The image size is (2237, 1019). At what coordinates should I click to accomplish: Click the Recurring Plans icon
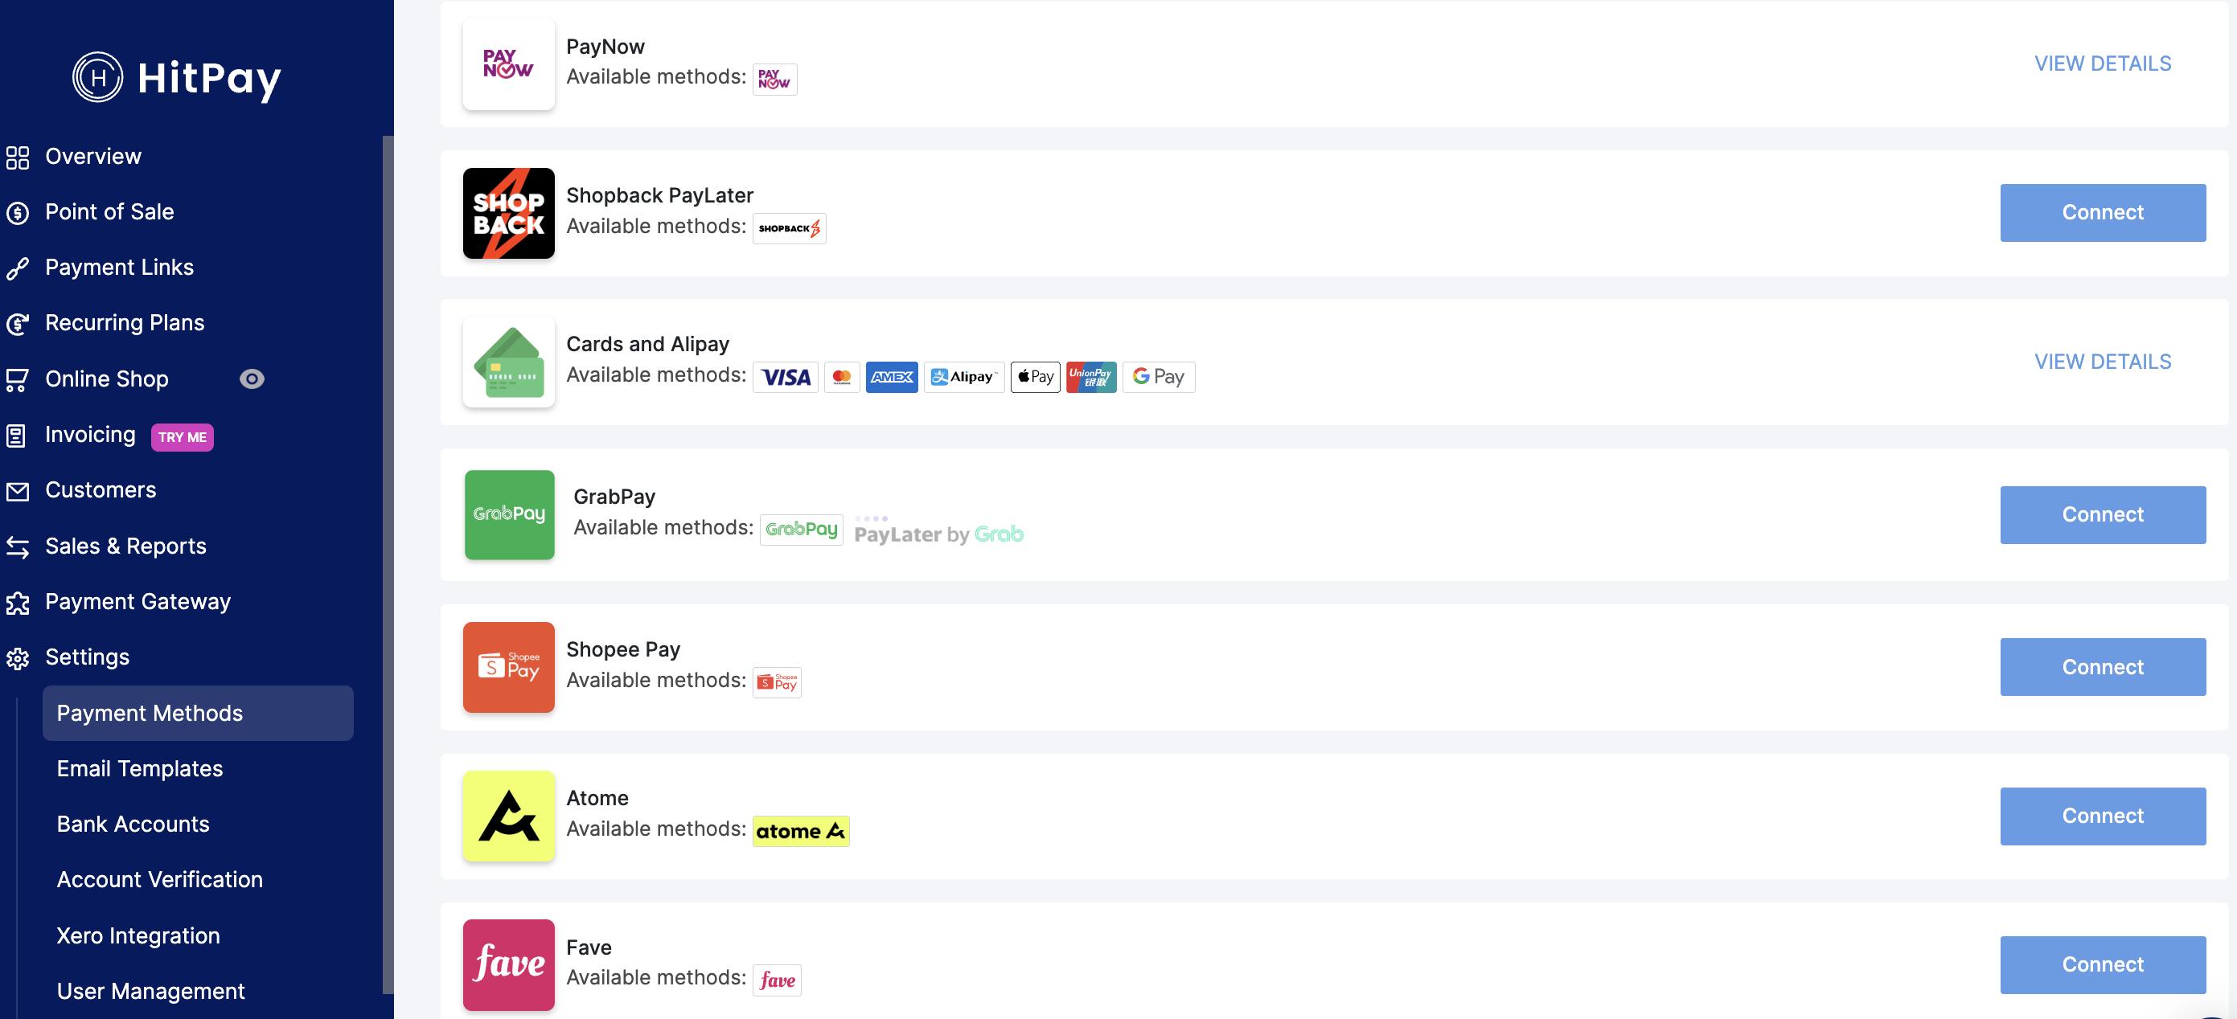point(18,324)
